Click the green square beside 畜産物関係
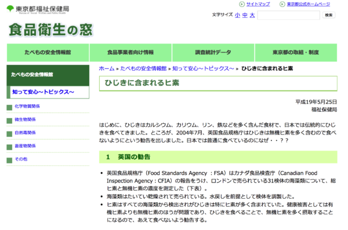Image resolution: width=348 pixels, height=230 pixels. click(x=9, y=147)
